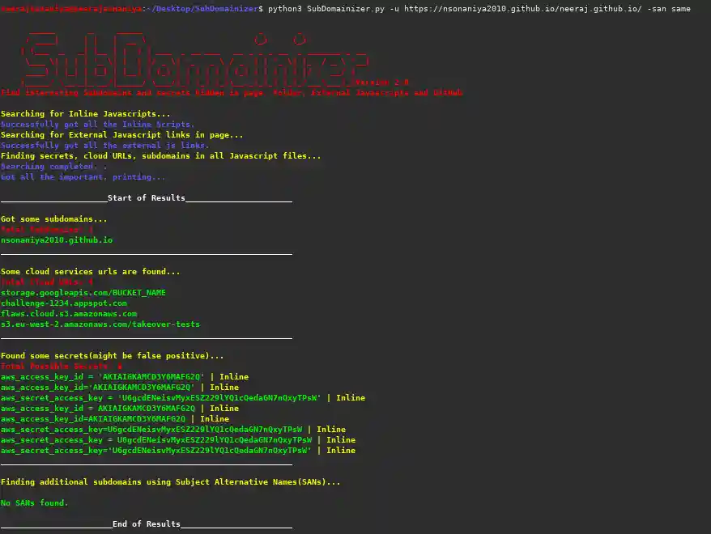711x534 pixels.
Task: Click third secret line, aws_secret_access_key = 'U6gcd…' quoted
Action: click(x=183, y=398)
